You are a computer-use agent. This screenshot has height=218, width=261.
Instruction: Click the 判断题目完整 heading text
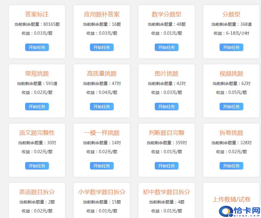(166, 133)
